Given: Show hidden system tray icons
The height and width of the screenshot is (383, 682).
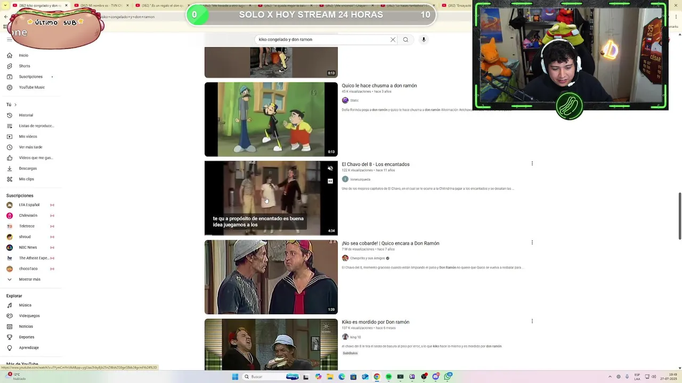Looking at the screenshot, I should (610, 377).
